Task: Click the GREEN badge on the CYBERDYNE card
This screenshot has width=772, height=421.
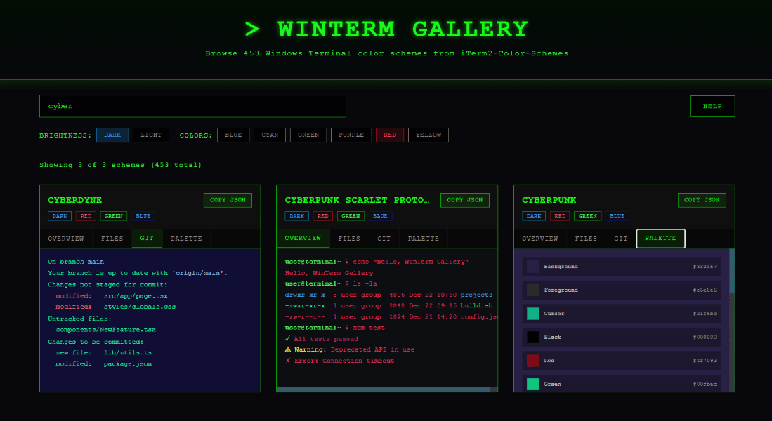Action: (113, 215)
